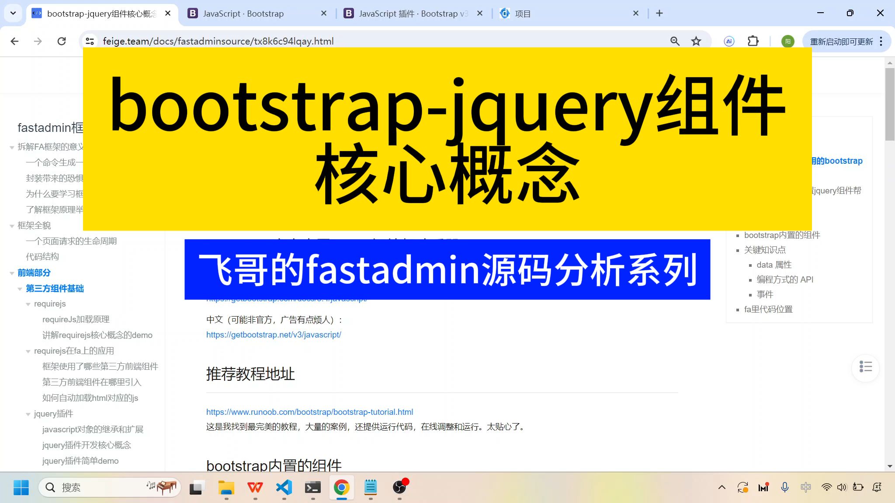Screen dimensions: 895x503
Task: Collapse the 前端部分 tree node
Action: 12,273
